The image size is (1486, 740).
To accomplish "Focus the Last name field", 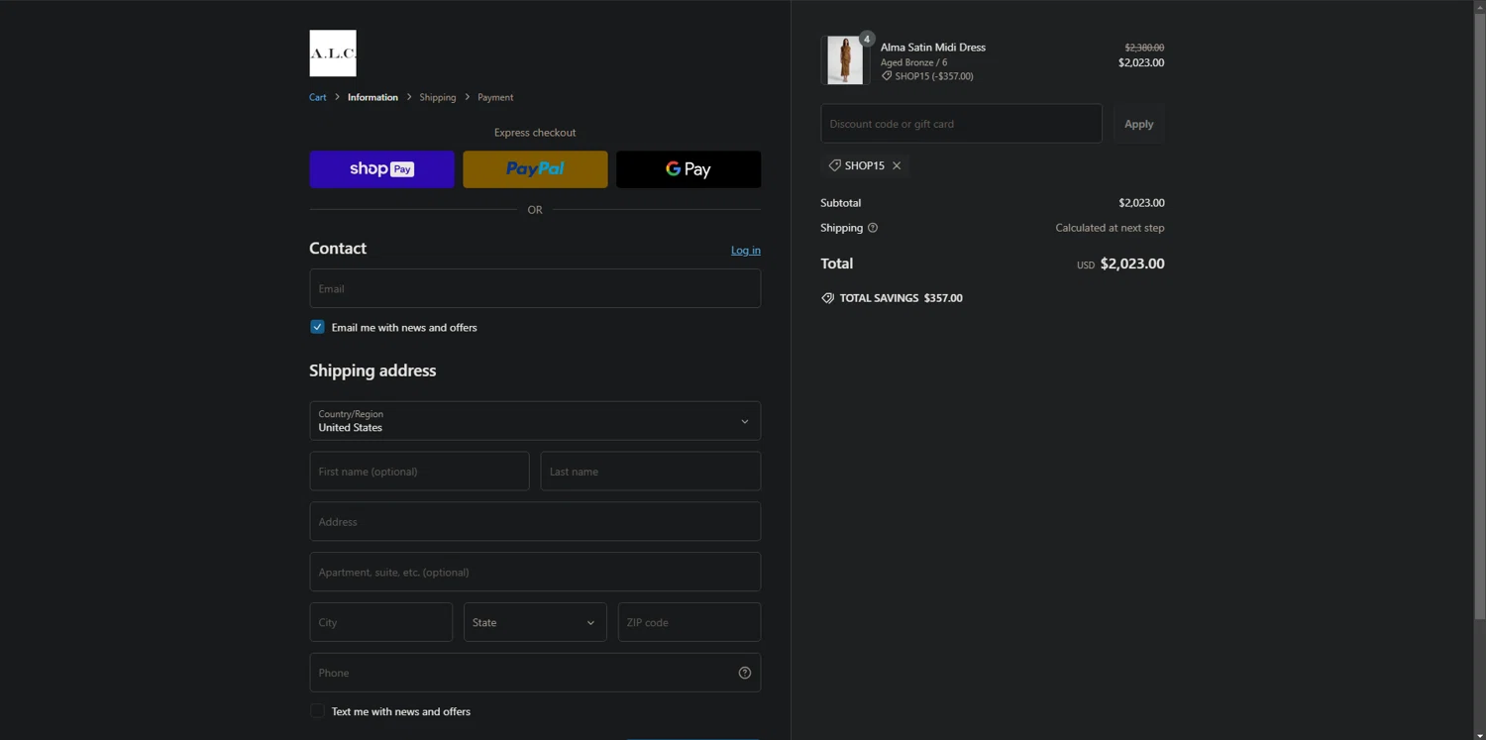I will [651, 472].
